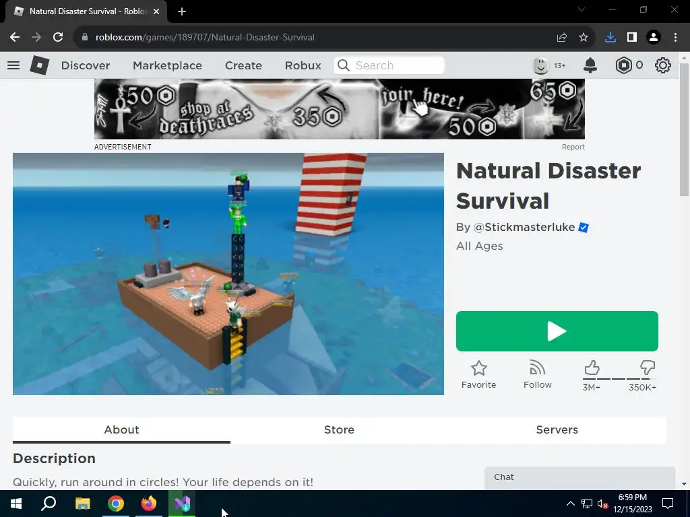Open the Windows Start menu

pyautogui.click(x=16, y=504)
